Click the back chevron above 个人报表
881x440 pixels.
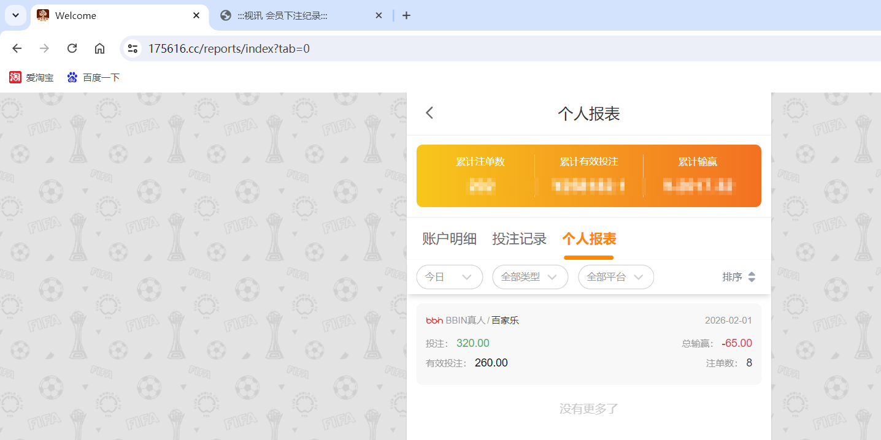(429, 113)
